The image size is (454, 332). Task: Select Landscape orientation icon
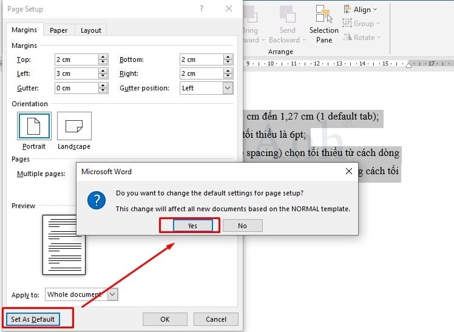74,126
